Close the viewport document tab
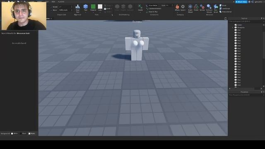 pos(51,19)
